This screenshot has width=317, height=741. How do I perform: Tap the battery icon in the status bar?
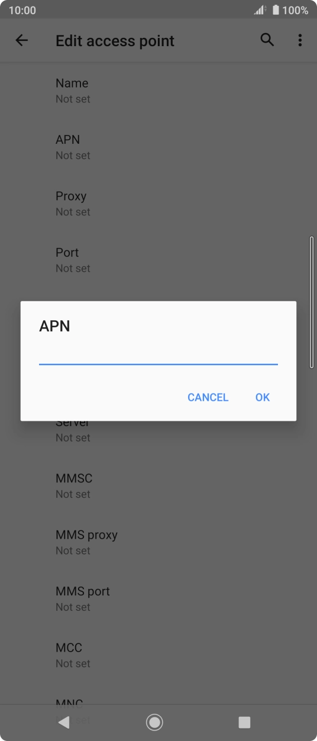coord(276,10)
